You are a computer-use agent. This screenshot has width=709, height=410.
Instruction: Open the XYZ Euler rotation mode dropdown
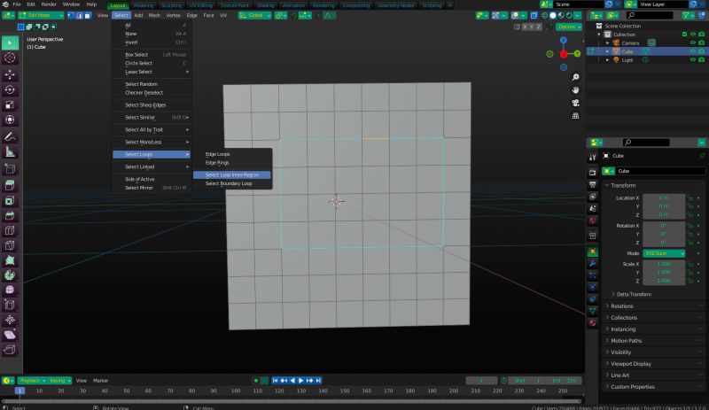663,253
